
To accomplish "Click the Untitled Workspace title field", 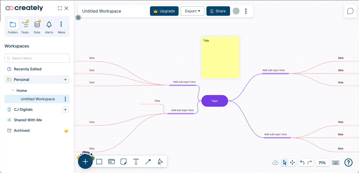I will click(x=102, y=11).
